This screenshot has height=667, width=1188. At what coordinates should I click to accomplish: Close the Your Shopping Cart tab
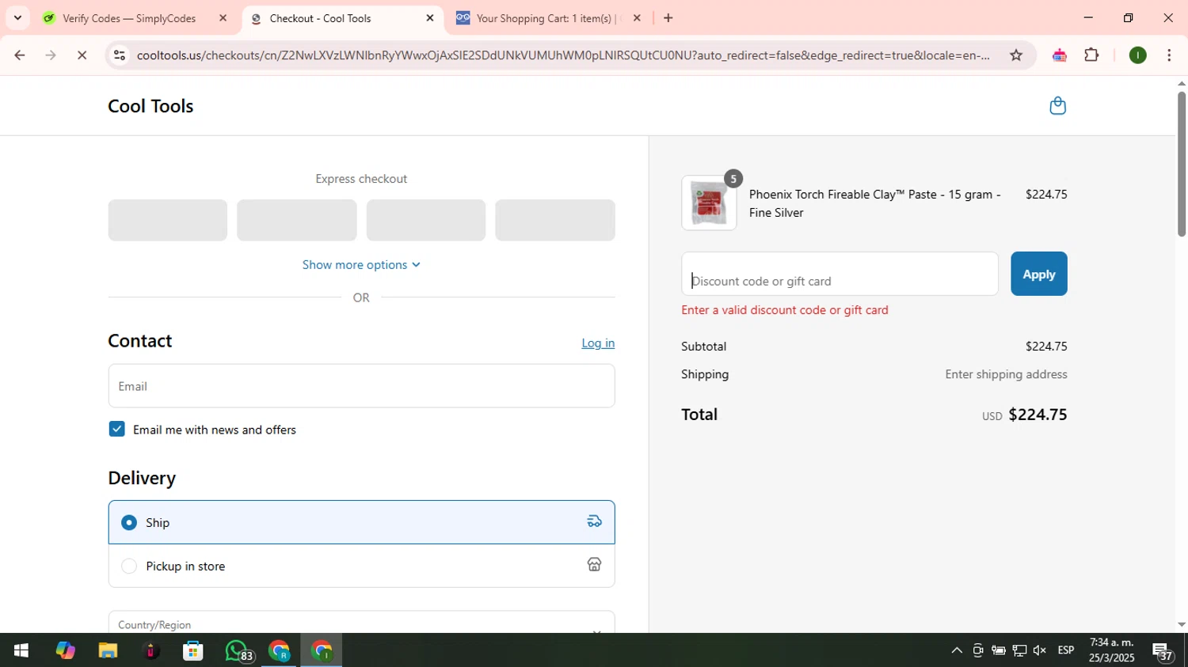(x=637, y=17)
